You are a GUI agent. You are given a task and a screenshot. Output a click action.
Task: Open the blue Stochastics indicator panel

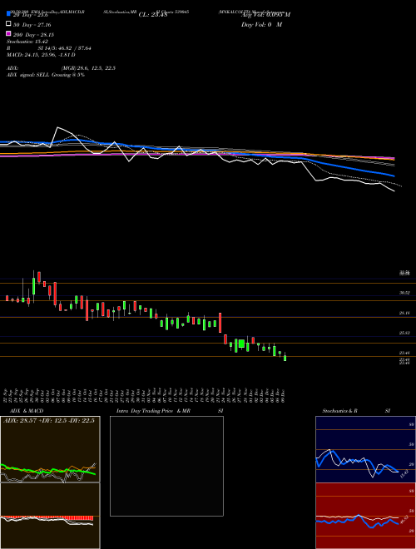click(365, 449)
